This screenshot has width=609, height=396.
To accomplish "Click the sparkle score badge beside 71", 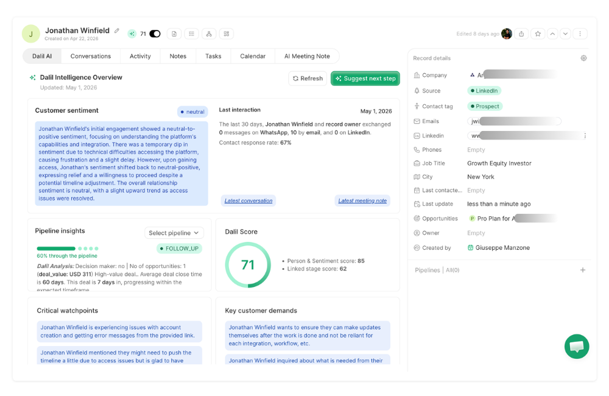I will click(x=132, y=34).
